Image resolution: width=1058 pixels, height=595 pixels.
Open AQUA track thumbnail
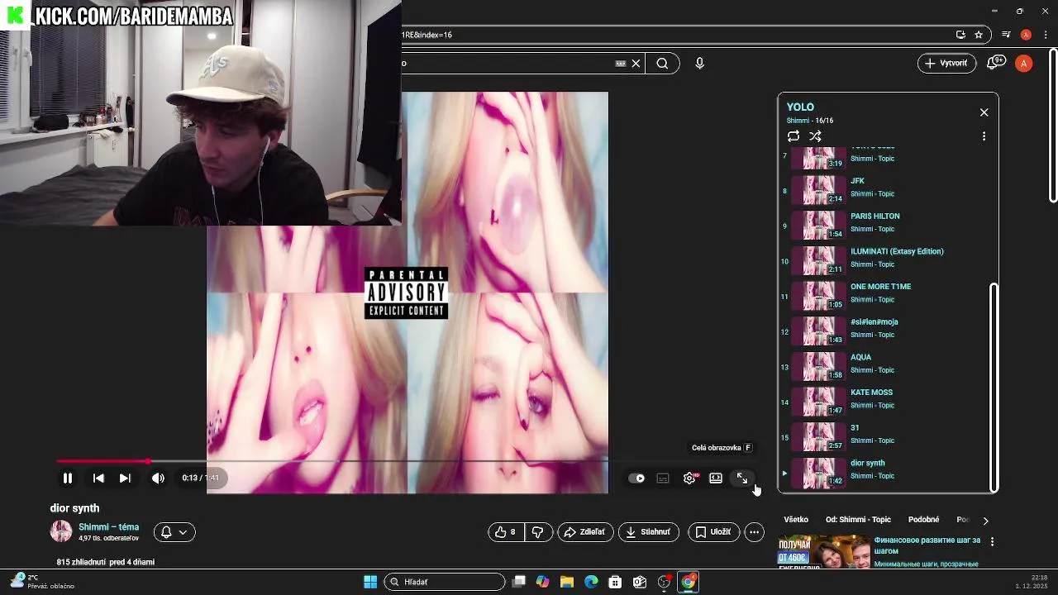coord(818,367)
